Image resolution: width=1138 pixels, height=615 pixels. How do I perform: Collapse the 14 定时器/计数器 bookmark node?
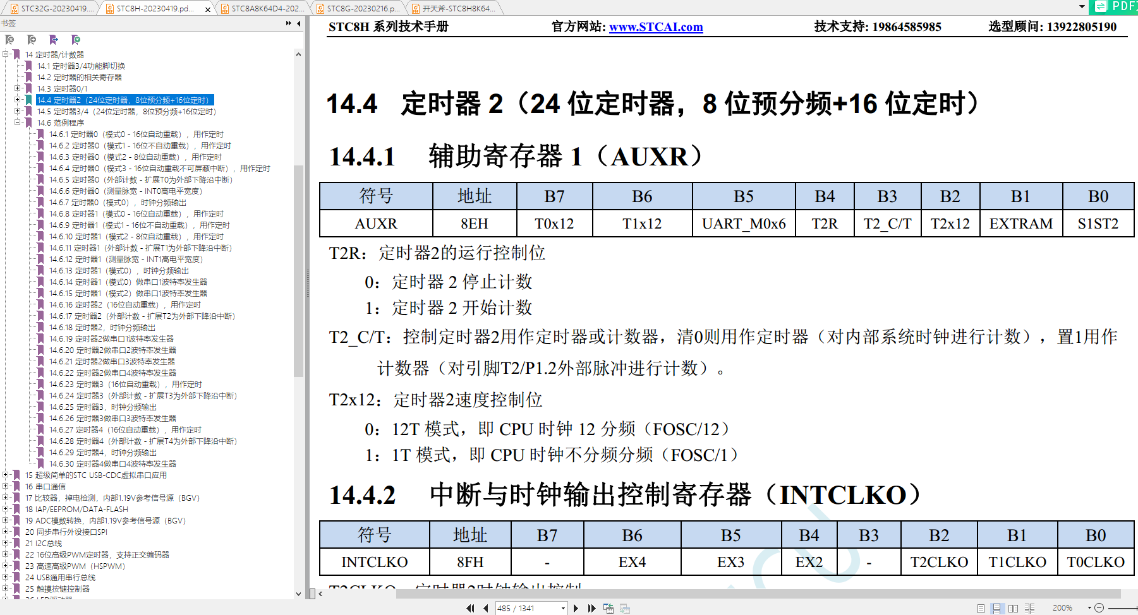[6, 54]
